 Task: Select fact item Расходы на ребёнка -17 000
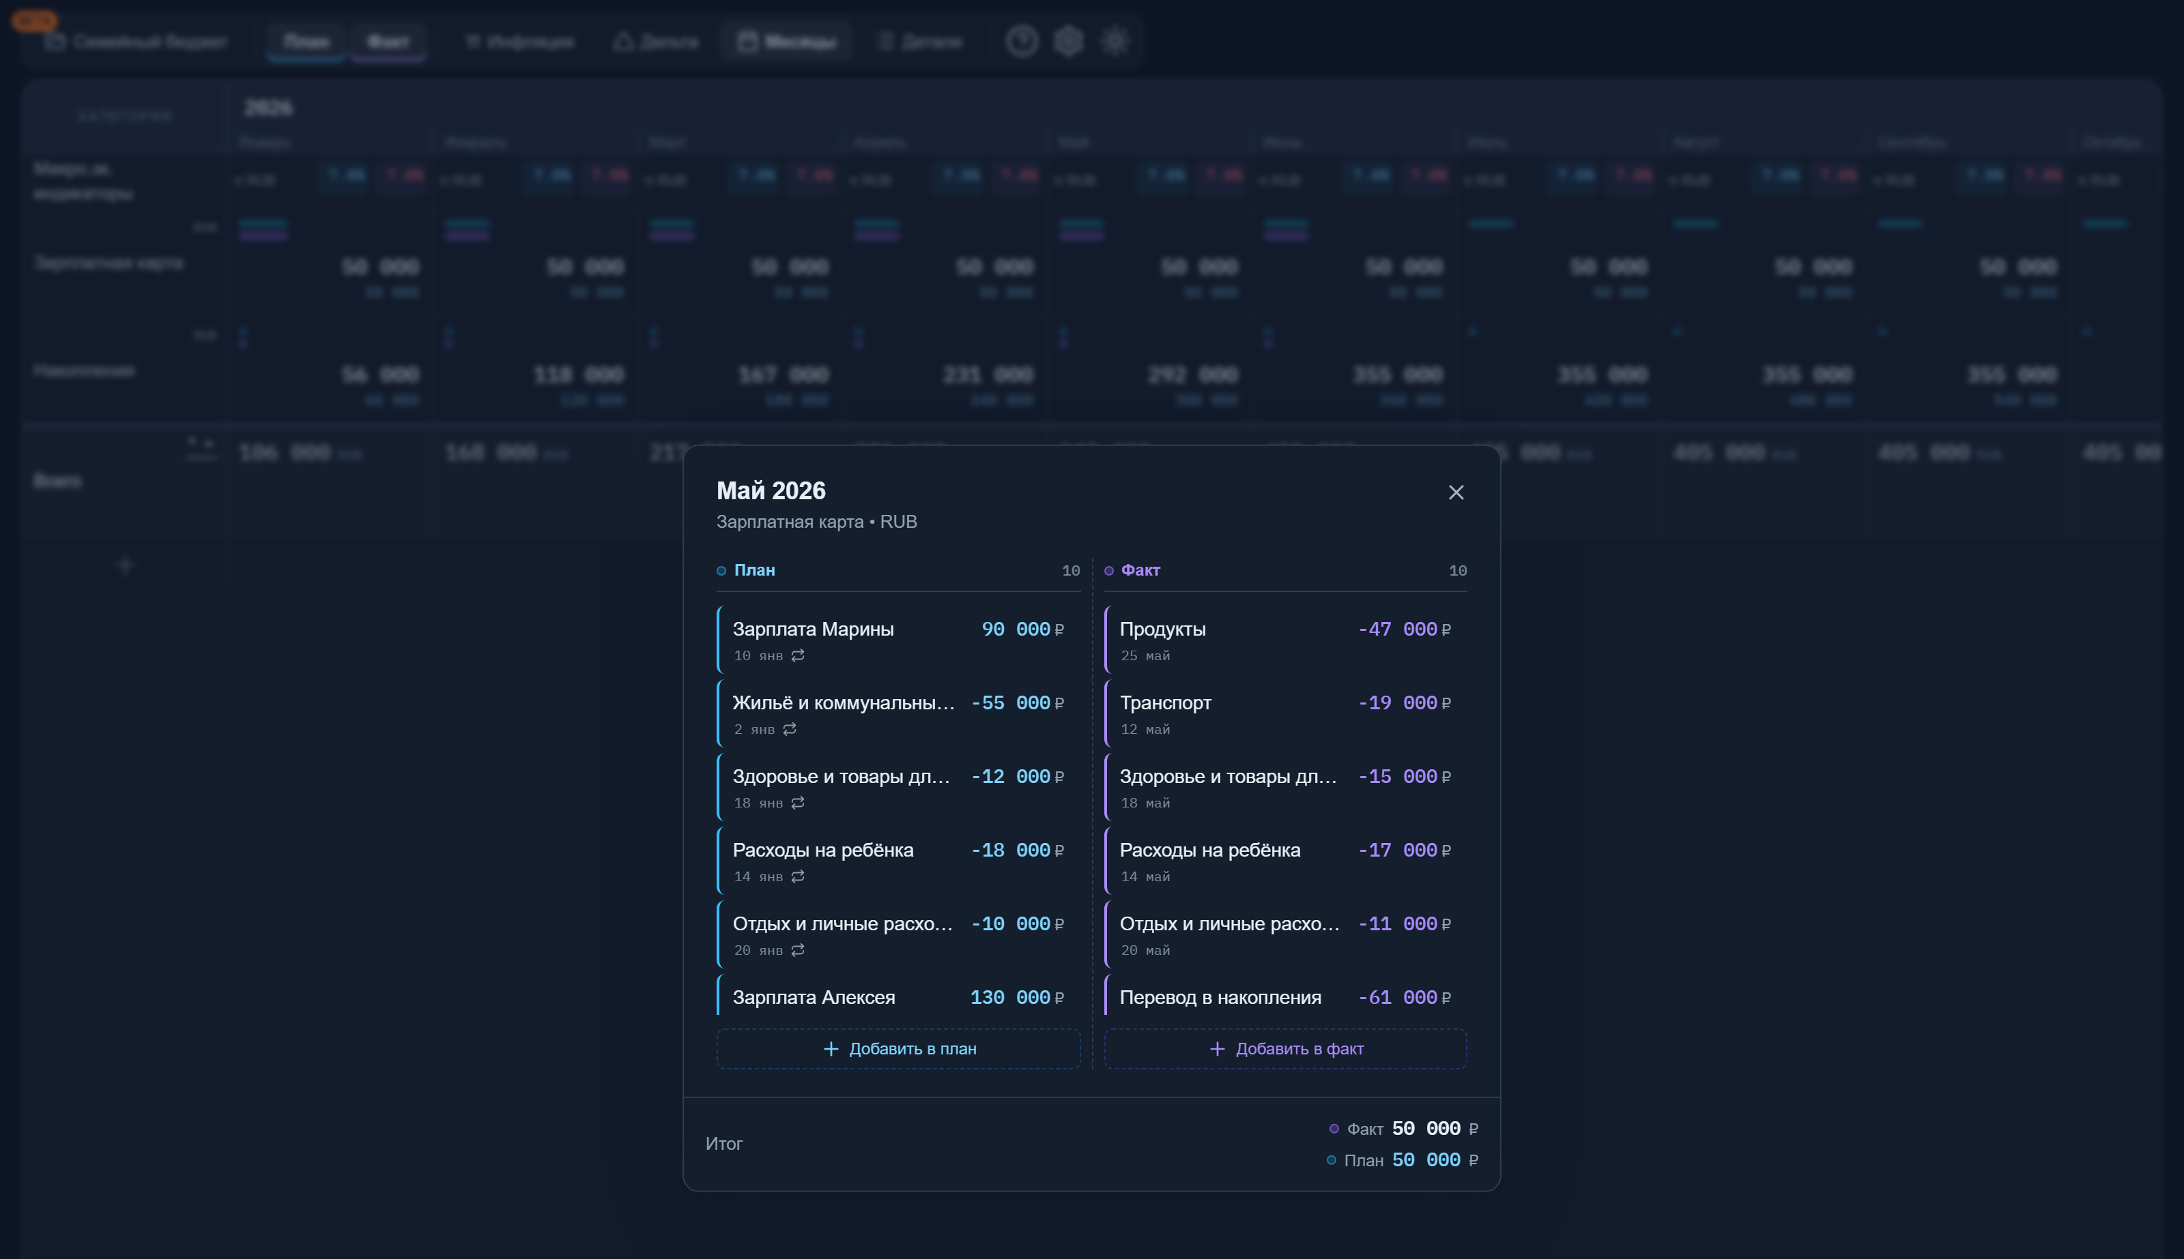[1285, 861]
